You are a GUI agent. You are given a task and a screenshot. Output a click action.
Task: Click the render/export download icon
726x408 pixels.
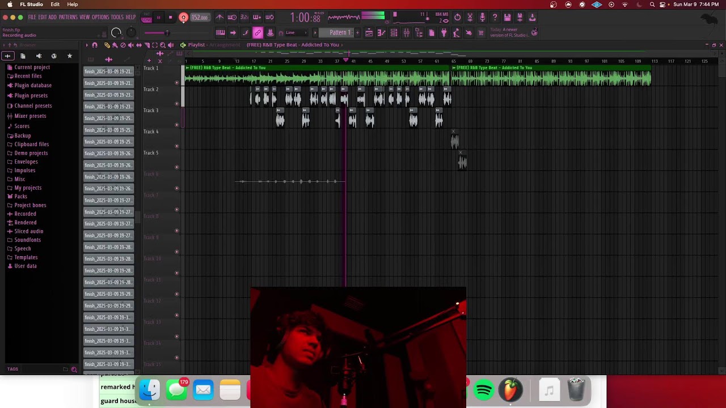click(x=532, y=18)
